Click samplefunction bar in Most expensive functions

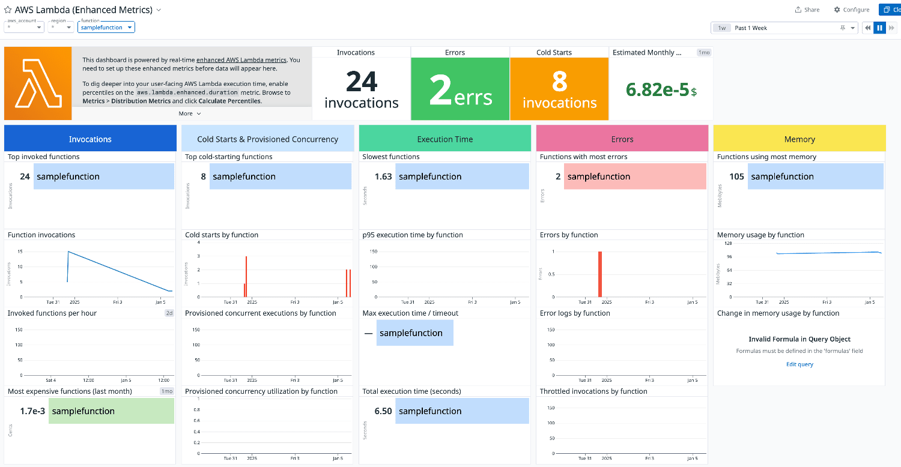(111, 411)
